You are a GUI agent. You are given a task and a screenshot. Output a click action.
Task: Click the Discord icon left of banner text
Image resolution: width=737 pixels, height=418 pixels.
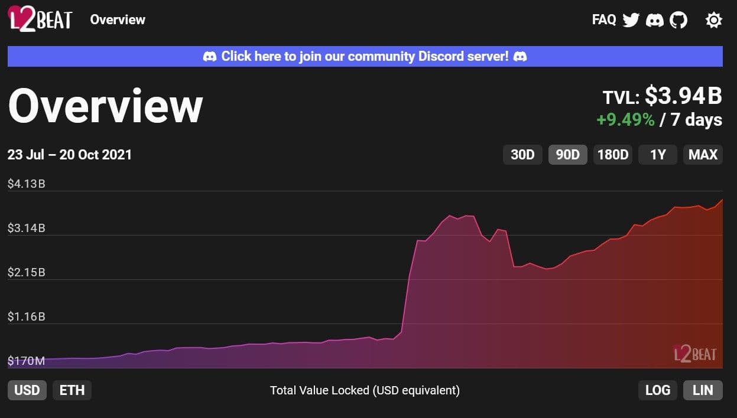[210, 57]
